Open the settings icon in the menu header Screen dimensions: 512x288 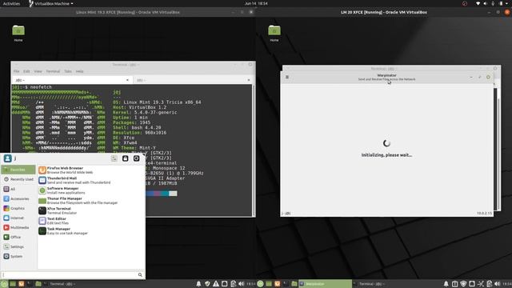click(114, 158)
